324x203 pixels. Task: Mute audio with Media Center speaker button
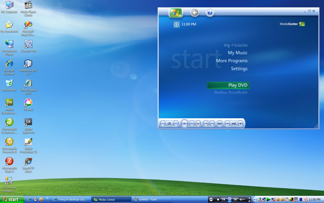click(220, 124)
